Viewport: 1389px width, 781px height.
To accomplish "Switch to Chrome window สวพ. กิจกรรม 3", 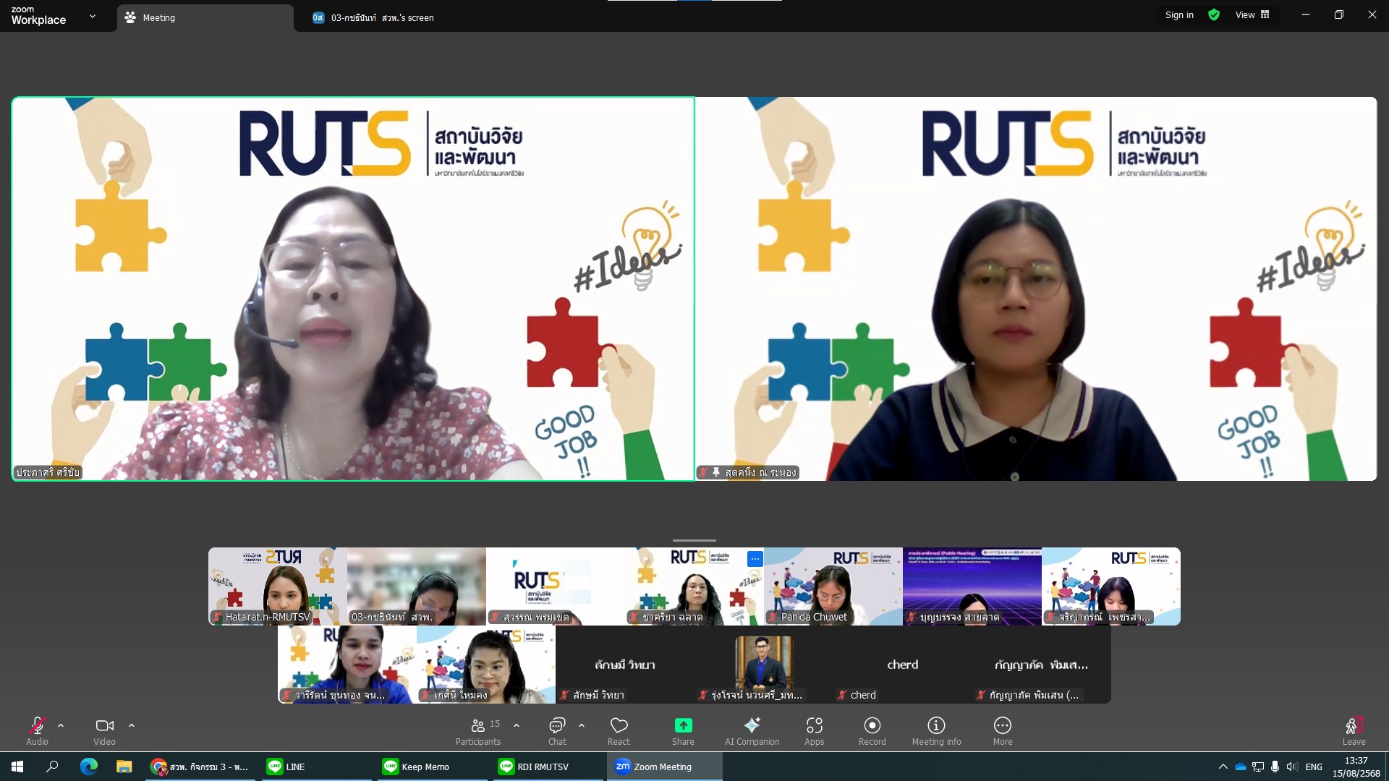I will pyautogui.click(x=200, y=767).
